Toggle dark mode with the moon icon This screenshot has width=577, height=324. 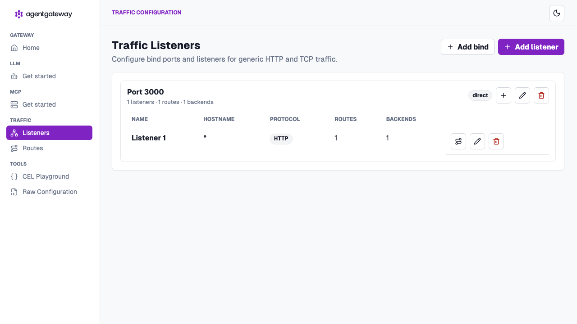[557, 13]
